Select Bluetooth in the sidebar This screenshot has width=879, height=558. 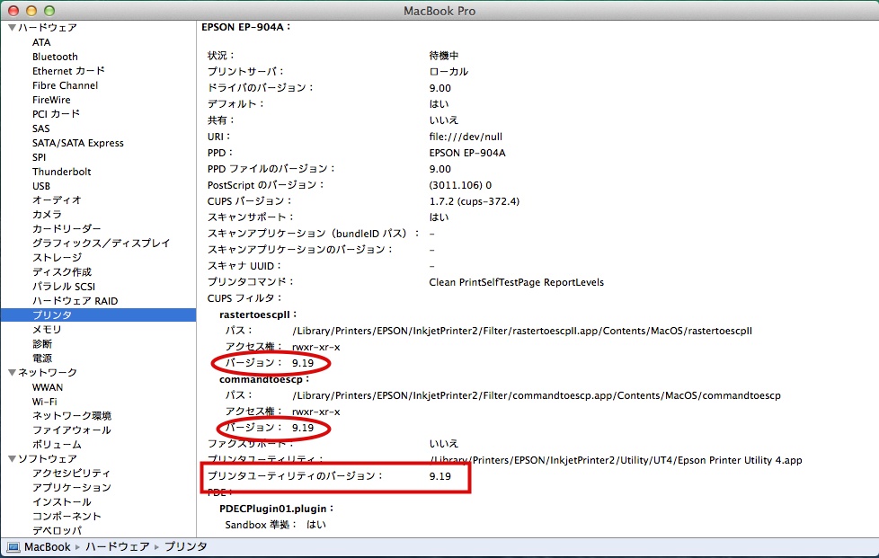(55, 57)
